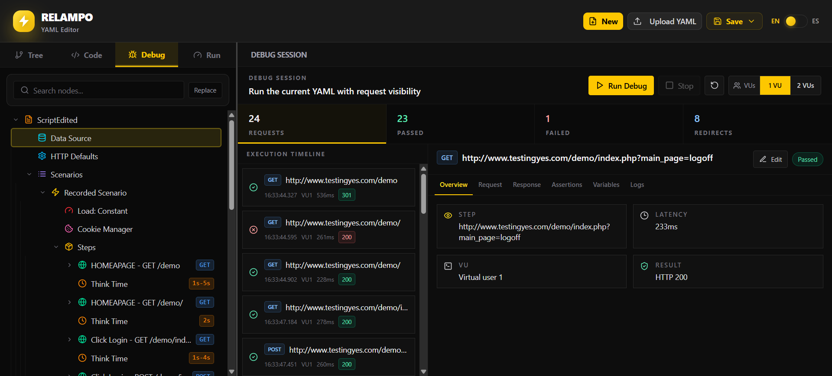The height and width of the screenshot is (376, 832).
Task: Click the New button
Action: click(x=603, y=21)
